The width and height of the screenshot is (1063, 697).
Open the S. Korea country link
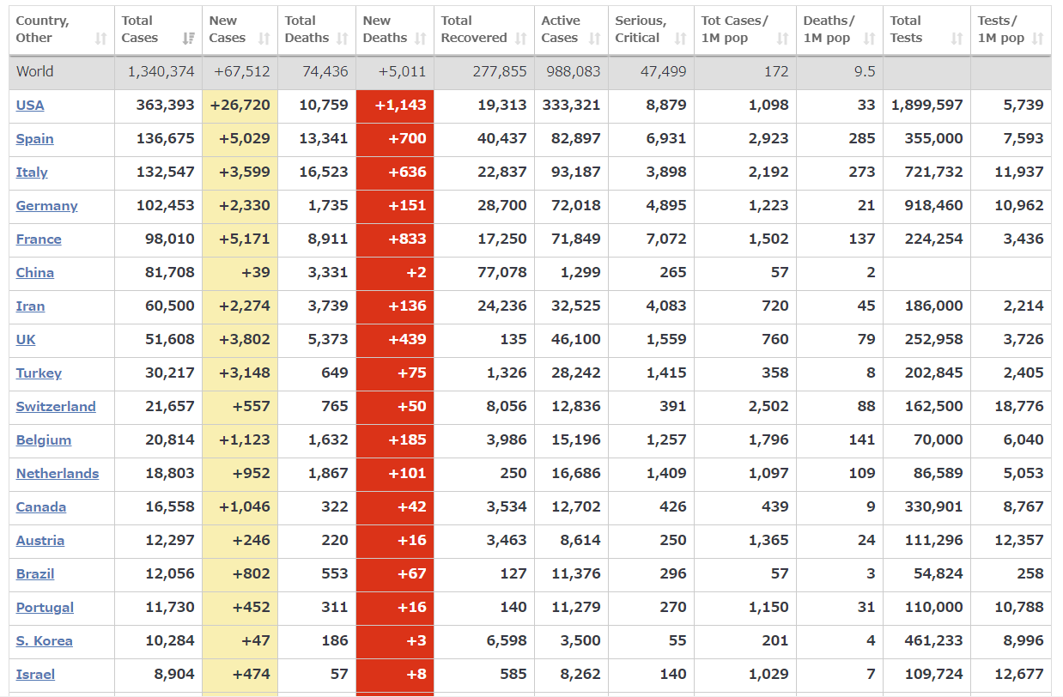click(x=44, y=641)
